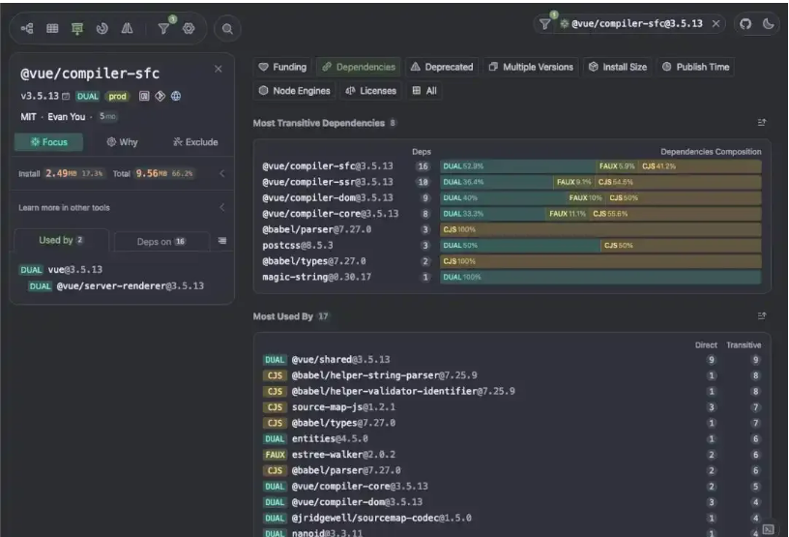The height and width of the screenshot is (537, 789).
Task: Open @vue/compiler-core@3.5.13 in transitive dependencies
Action: click(x=330, y=214)
